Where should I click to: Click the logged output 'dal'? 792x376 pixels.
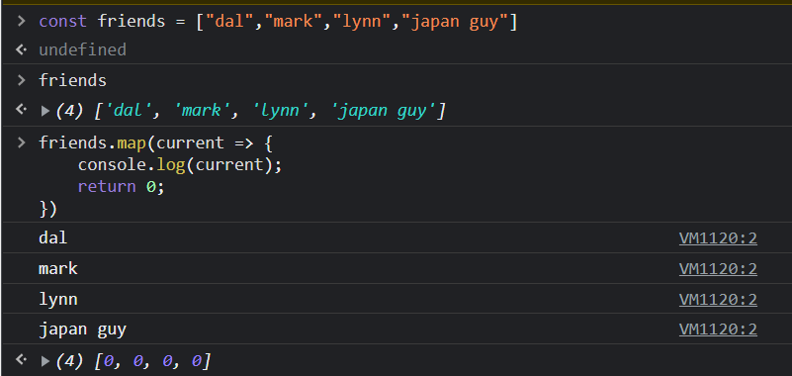point(53,237)
